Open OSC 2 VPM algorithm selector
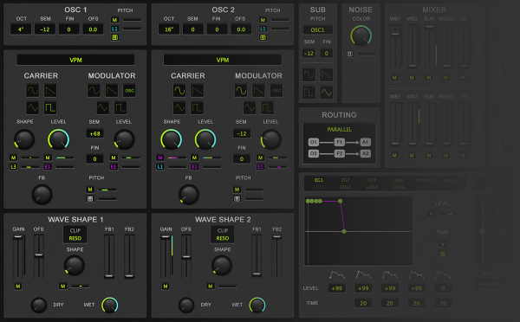Image resolution: width=520 pixels, height=322 pixels. [x=223, y=60]
